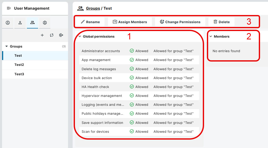Select the Administrator accounts tab icon
The width and height of the screenshot is (268, 148).
pyautogui.click(x=8, y=23)
